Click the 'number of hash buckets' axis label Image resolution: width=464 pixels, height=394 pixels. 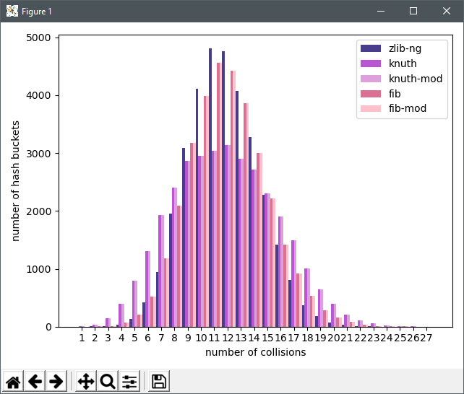[15, 181]
